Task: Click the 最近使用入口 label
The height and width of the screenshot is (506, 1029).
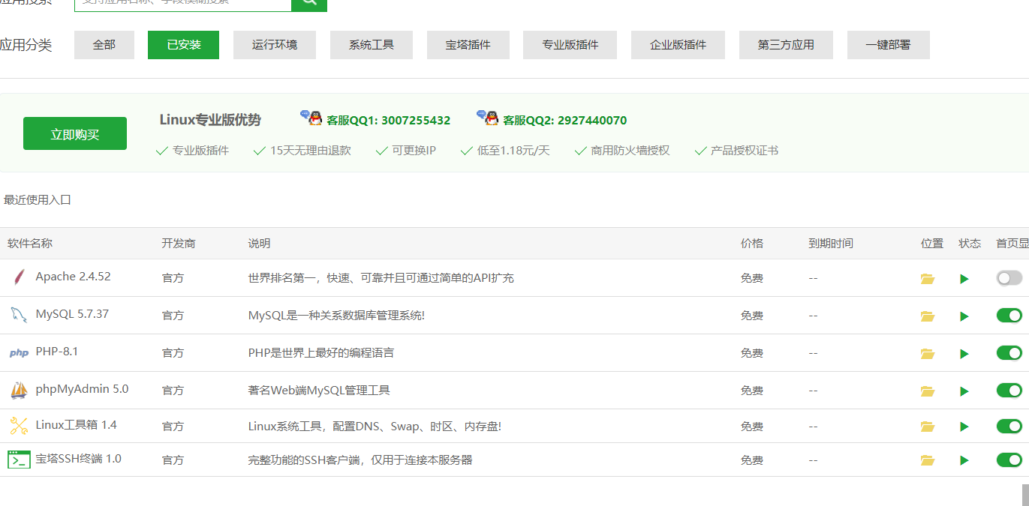Action: tap(38, 200)
